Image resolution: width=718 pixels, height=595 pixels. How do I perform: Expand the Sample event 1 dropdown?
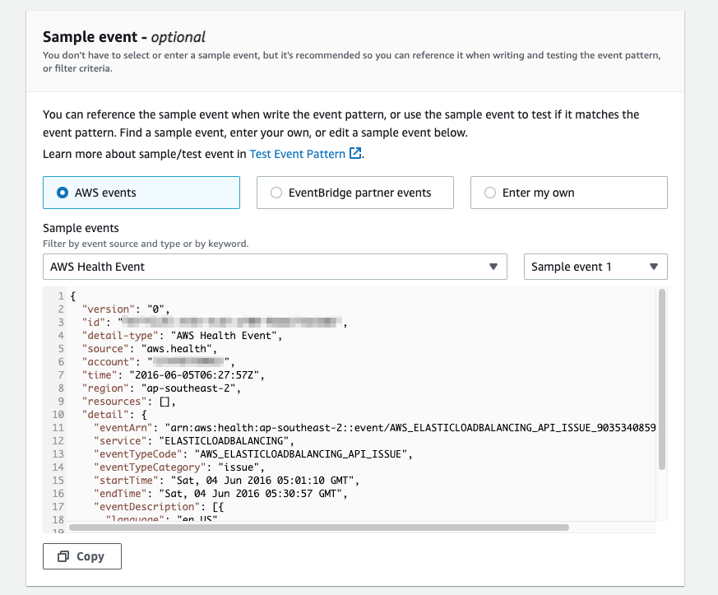point(595,267)
